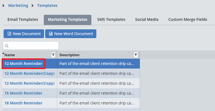215x111 pixels.
Task: Go to the Marketing breadcrumb
Action: pyautogui.click(x=18, y=5)
